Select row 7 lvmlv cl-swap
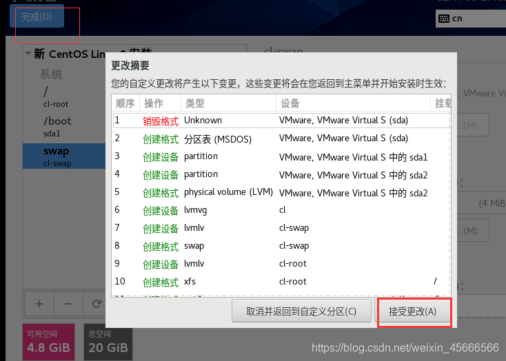This screenshot has width=506, height=361. point(281,229)
